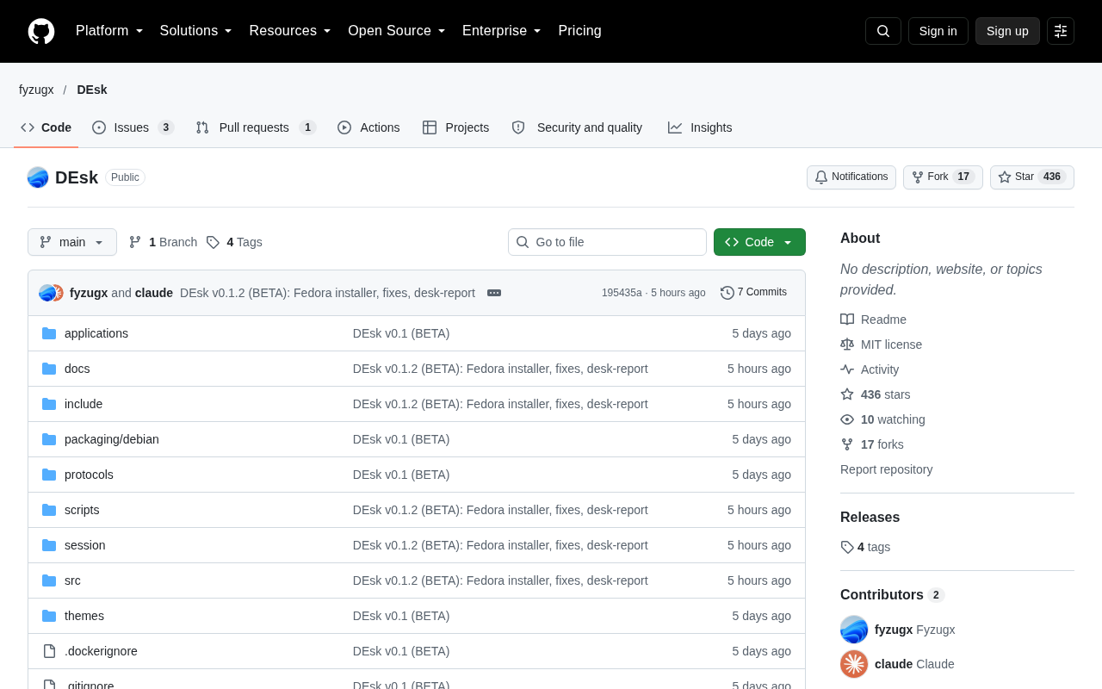The height and width of the screenshot is (689, 1102).
Task: Open the packaging/debian folder
Action: pyautogui.click(x=112, y=439)
